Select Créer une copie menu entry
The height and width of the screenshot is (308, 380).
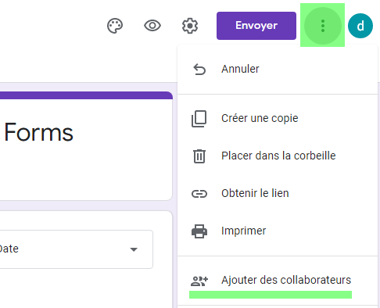[278, 118]
